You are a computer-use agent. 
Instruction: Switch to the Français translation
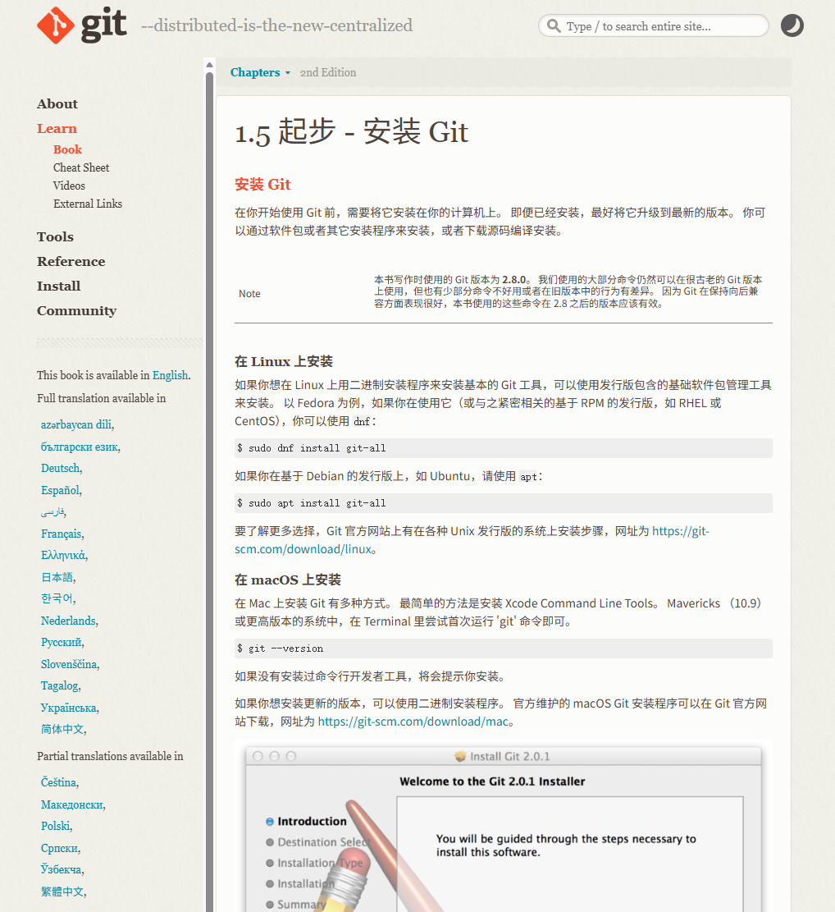[x=61, y=534]
